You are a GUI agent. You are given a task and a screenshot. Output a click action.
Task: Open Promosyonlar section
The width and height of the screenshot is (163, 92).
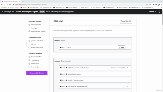(35, 64)
